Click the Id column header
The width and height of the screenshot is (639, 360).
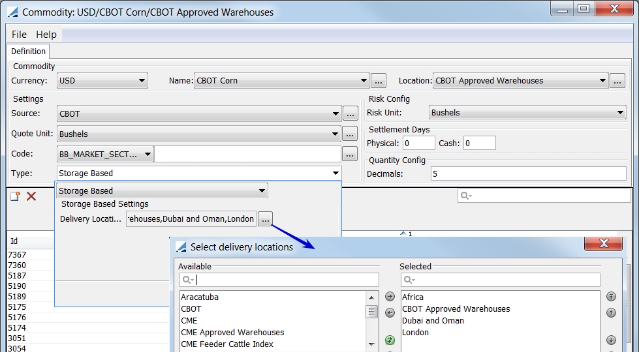(31, 241)
